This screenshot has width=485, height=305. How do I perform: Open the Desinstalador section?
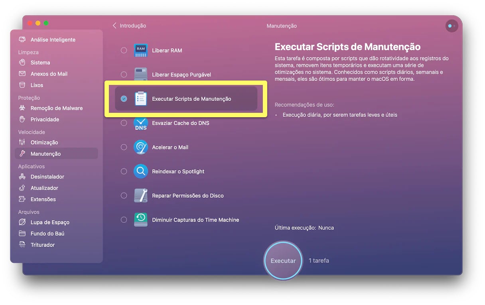[47, 177]
